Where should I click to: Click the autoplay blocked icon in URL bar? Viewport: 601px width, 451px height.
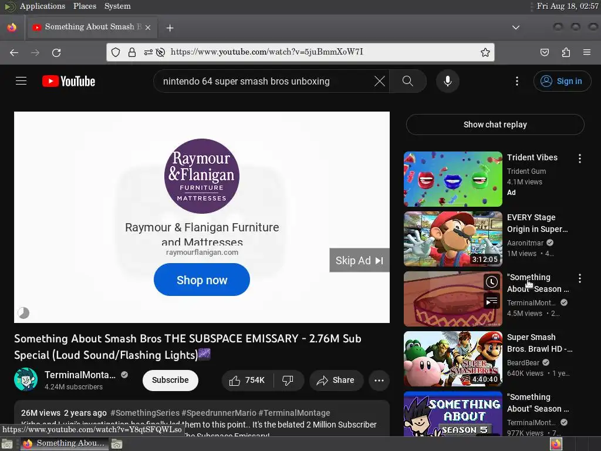pos(161,52)
